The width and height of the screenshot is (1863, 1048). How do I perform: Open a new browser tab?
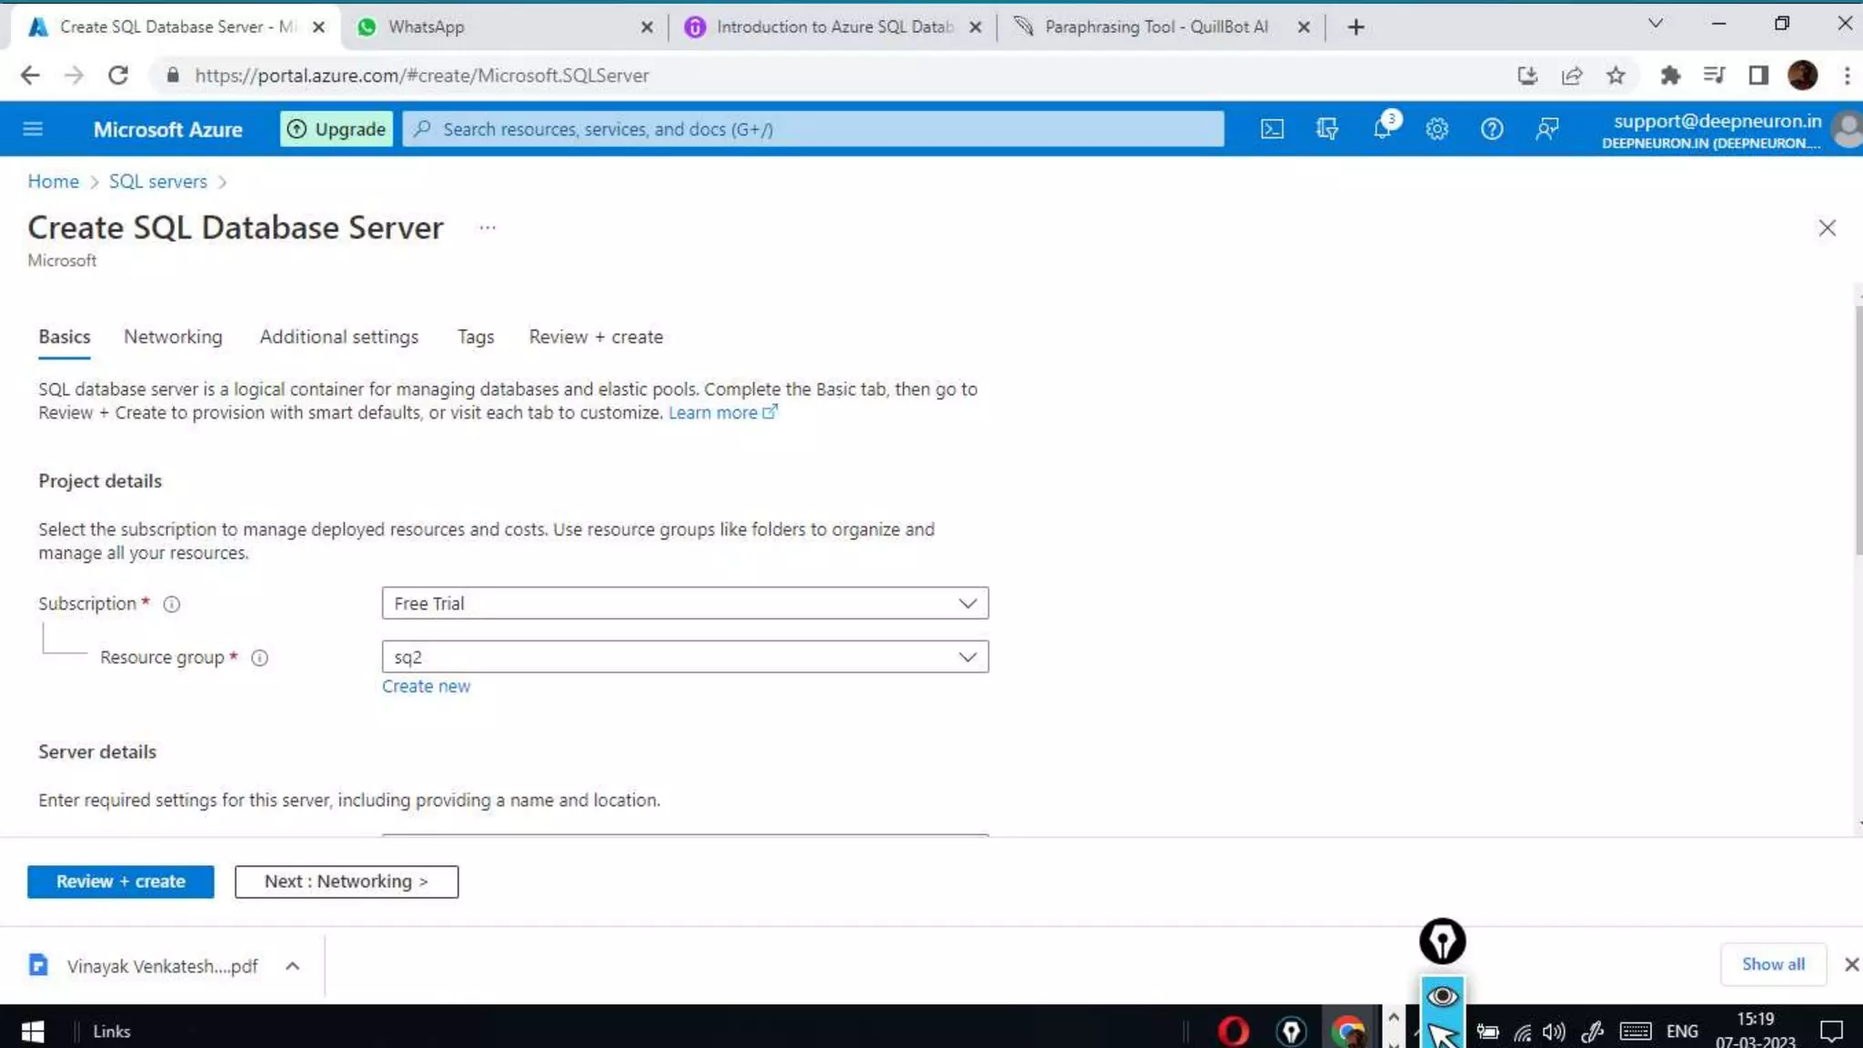pos(1355,27)
